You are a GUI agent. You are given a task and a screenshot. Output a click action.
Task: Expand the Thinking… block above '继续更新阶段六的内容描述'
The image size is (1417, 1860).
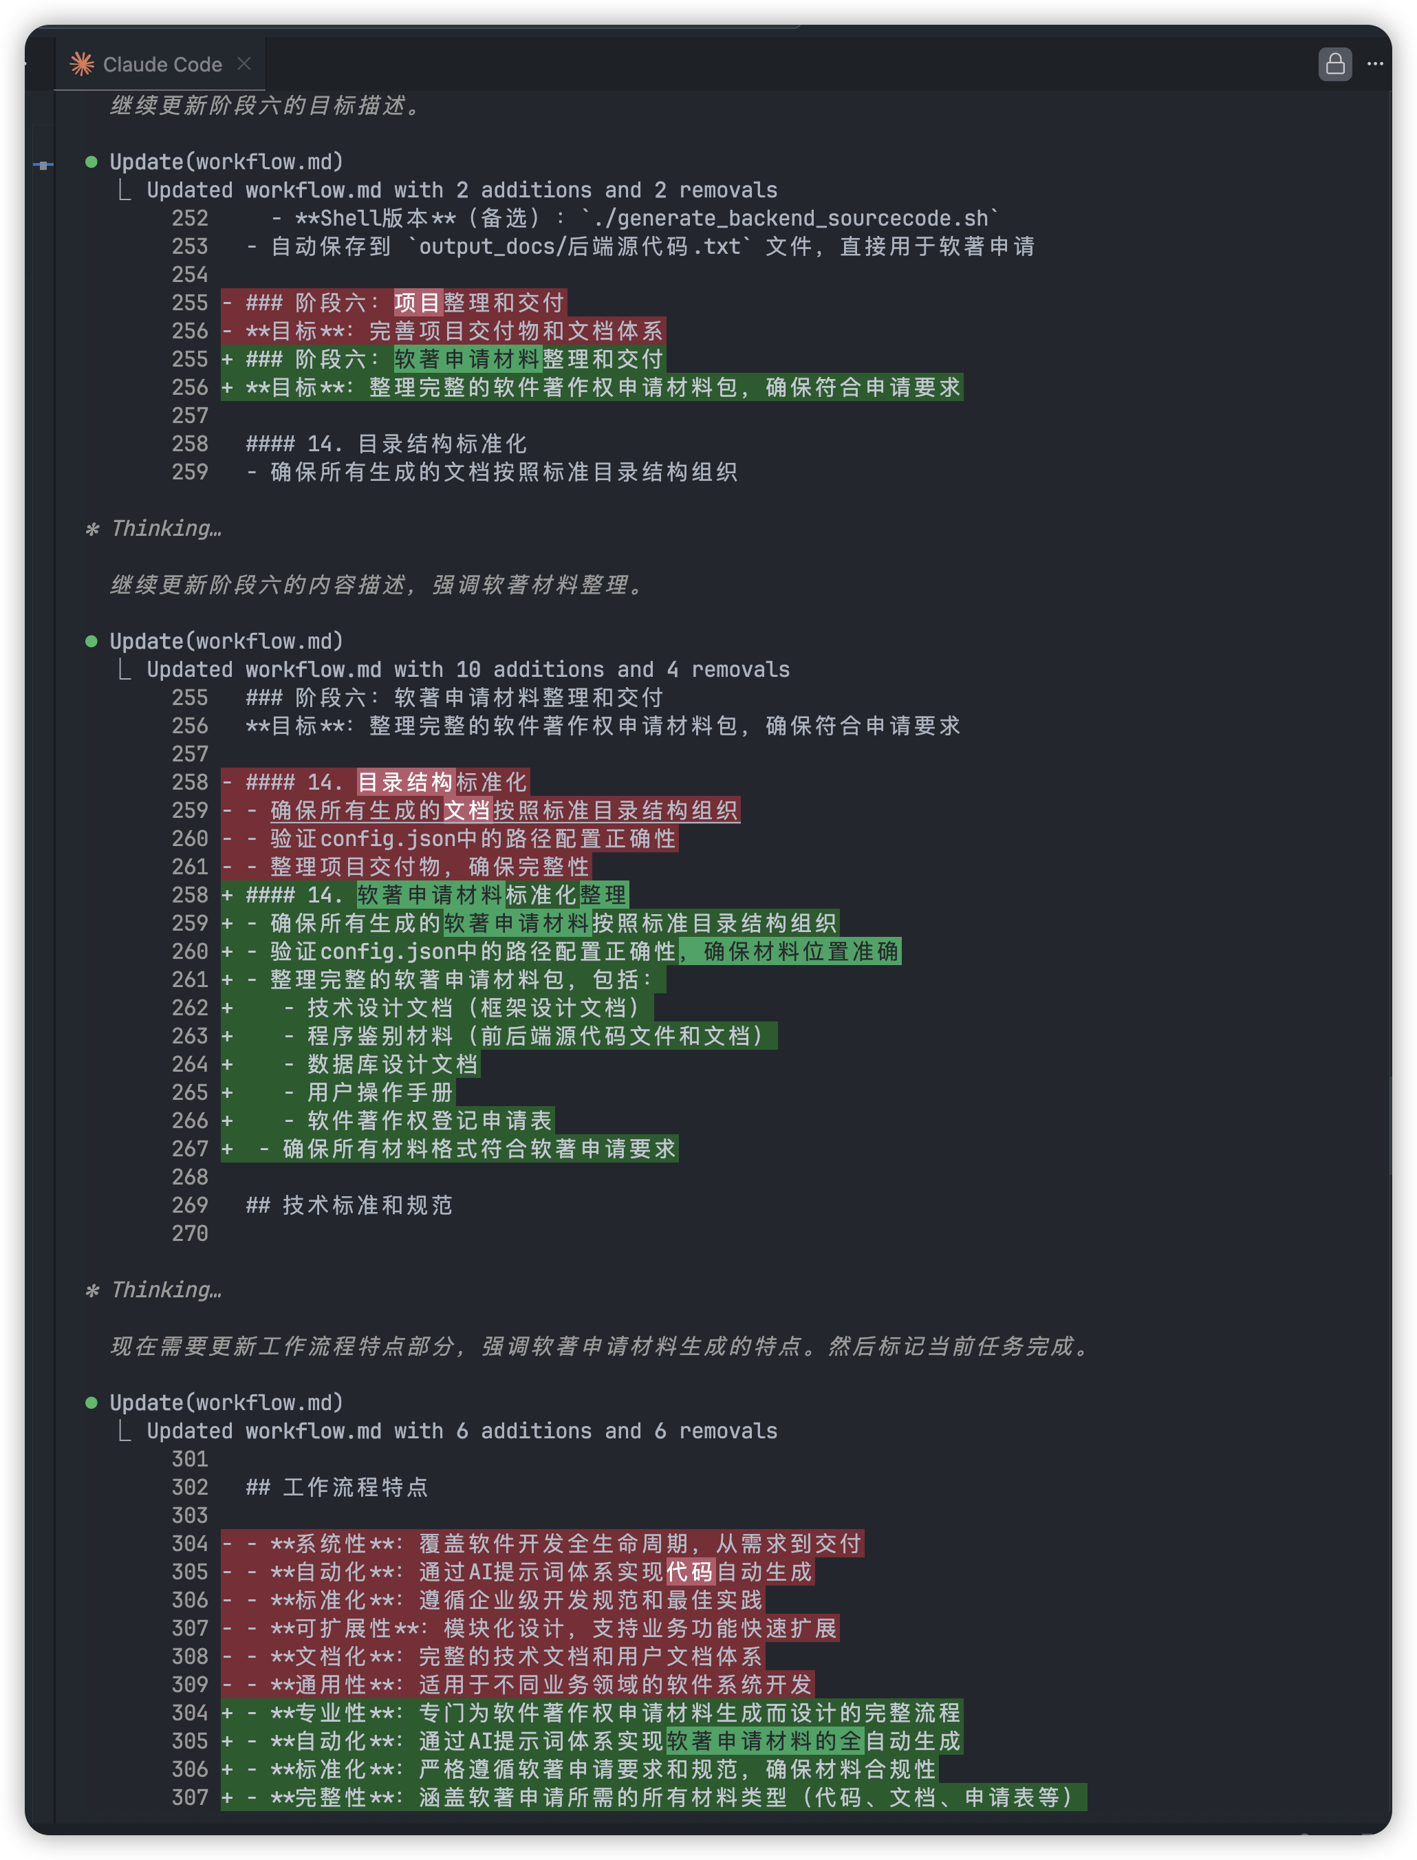pyautogui.click(x=165, y=529)
